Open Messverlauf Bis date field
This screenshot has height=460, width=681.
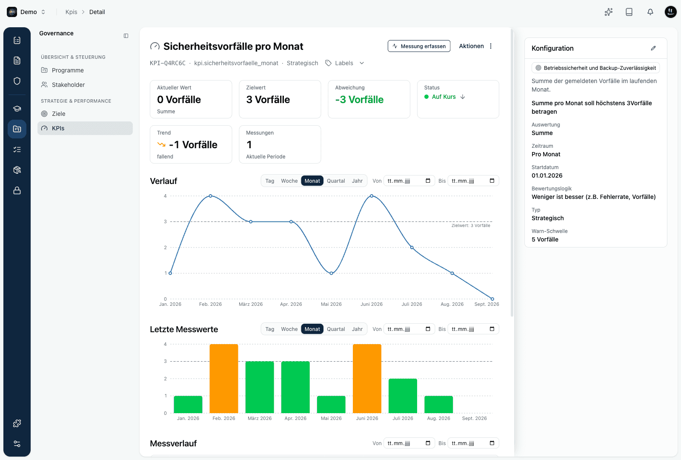[x=473, y=443]
